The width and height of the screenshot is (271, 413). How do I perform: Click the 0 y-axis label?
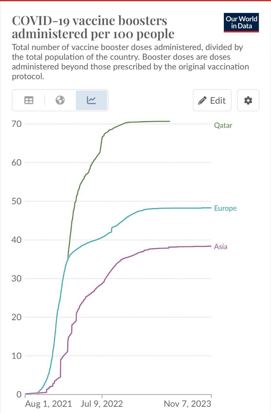[x=19, y=394]
